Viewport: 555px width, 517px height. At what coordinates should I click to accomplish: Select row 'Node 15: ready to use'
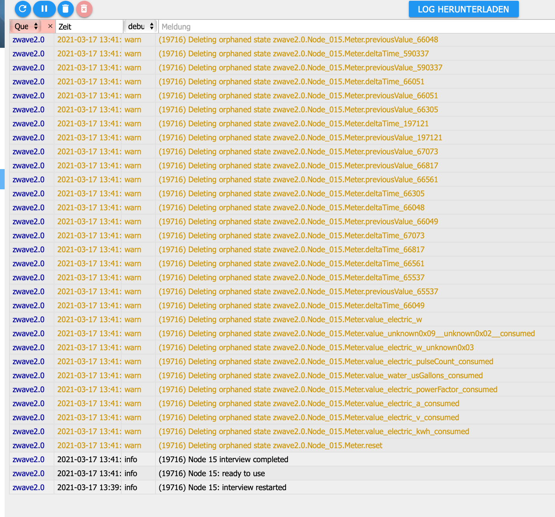(282, 473)
